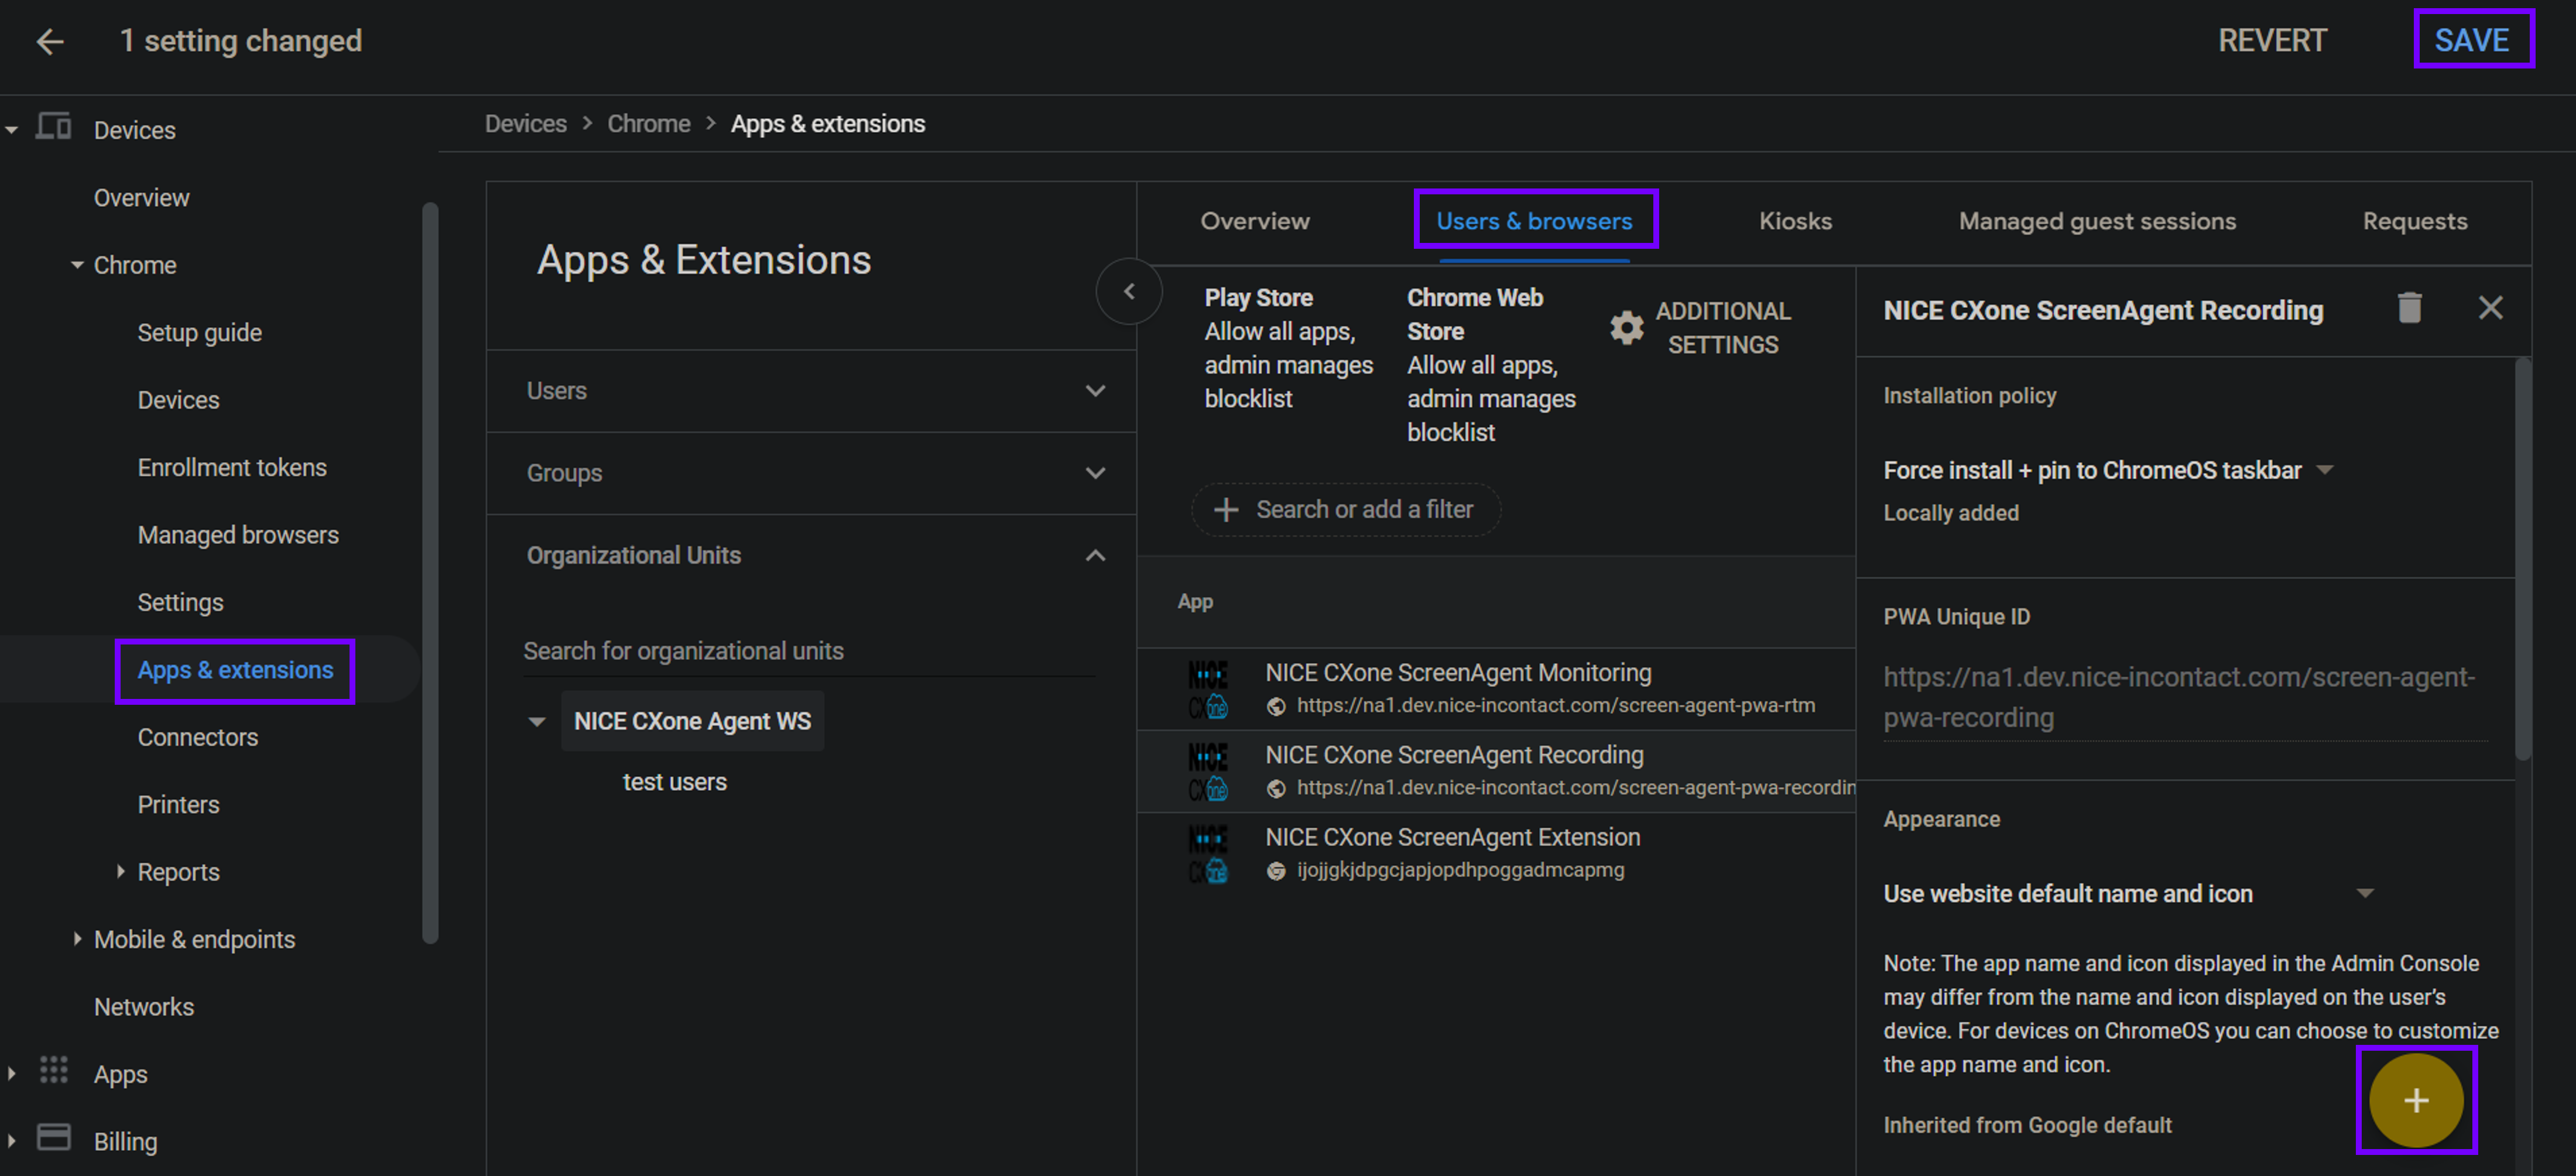Click Chrome Web Store blocklist setting
Image resolution: width=2576 pixels, height=1176 pixels.
[x=1490, y=365]
